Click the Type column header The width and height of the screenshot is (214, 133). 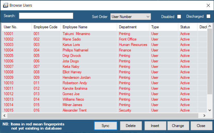(164, 27)
